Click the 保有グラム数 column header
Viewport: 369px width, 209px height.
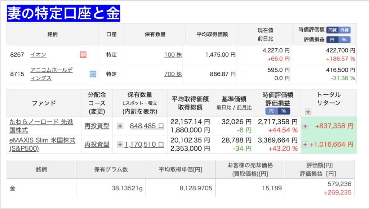tap(111, 169)
